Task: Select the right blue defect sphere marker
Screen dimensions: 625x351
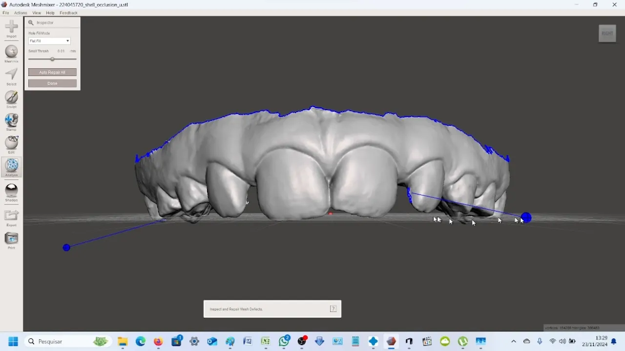Action: tap(526, 217)
